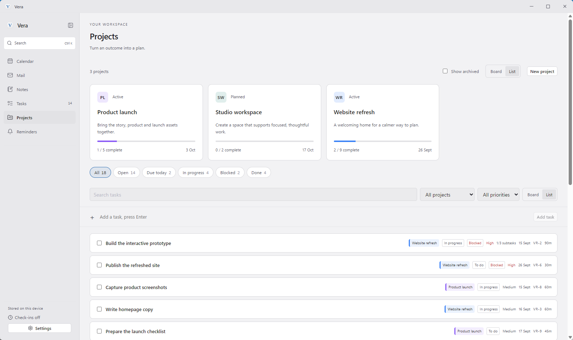The height and width of the screenshot is (340, 573).
Task: Select the Open 14 filter chip
Action: click(x=127, y=172)
